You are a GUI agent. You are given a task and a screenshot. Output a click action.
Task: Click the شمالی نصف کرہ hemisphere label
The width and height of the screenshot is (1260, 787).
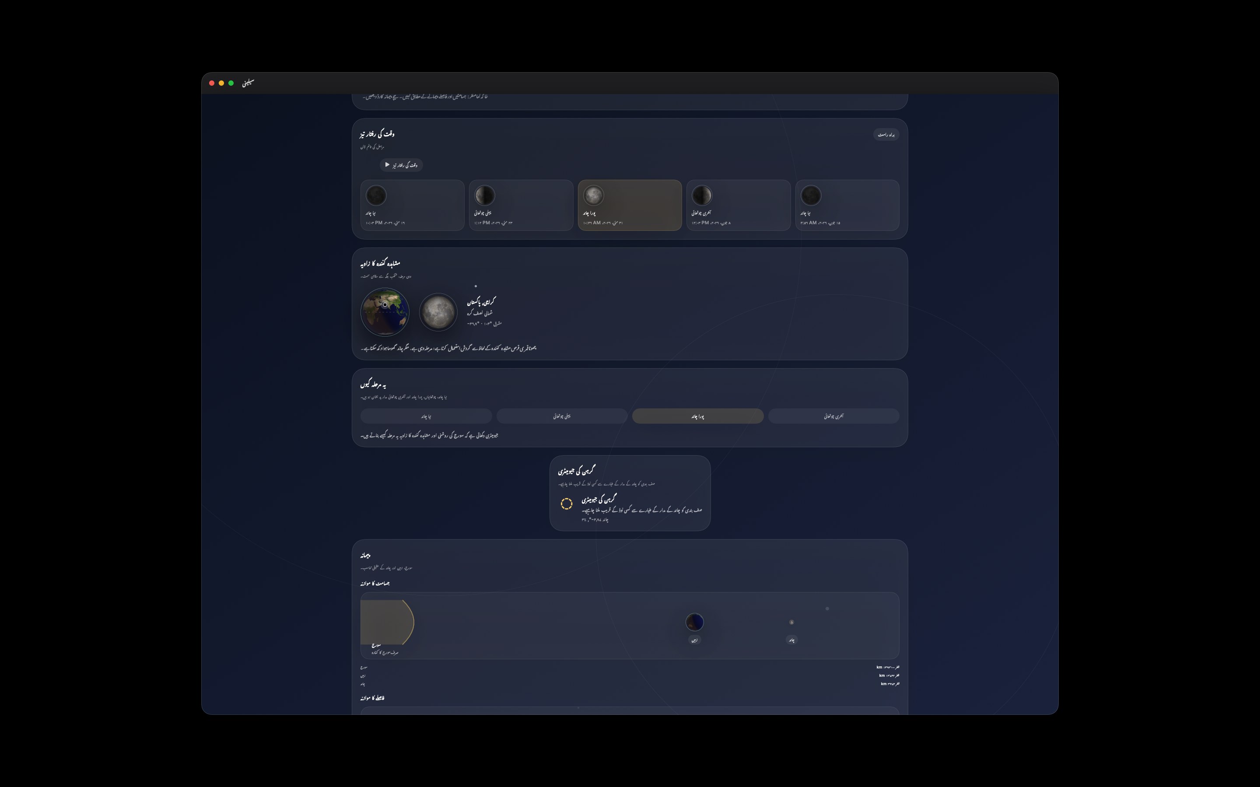pyautogui.click(x=479, y=313)
